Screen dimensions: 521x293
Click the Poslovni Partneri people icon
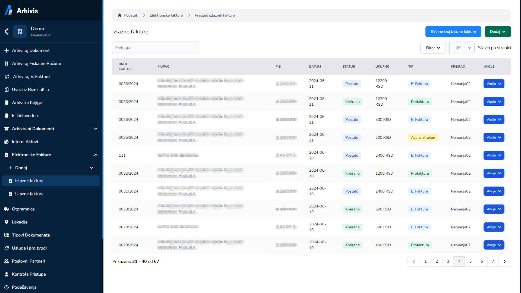7,261
